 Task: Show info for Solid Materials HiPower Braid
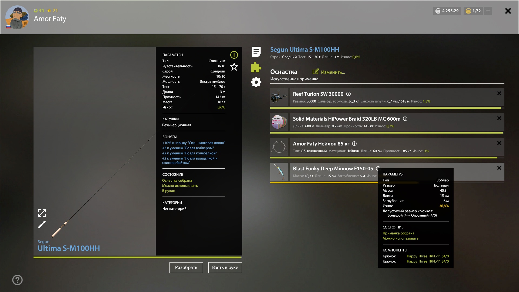click(x=405, y=119)
